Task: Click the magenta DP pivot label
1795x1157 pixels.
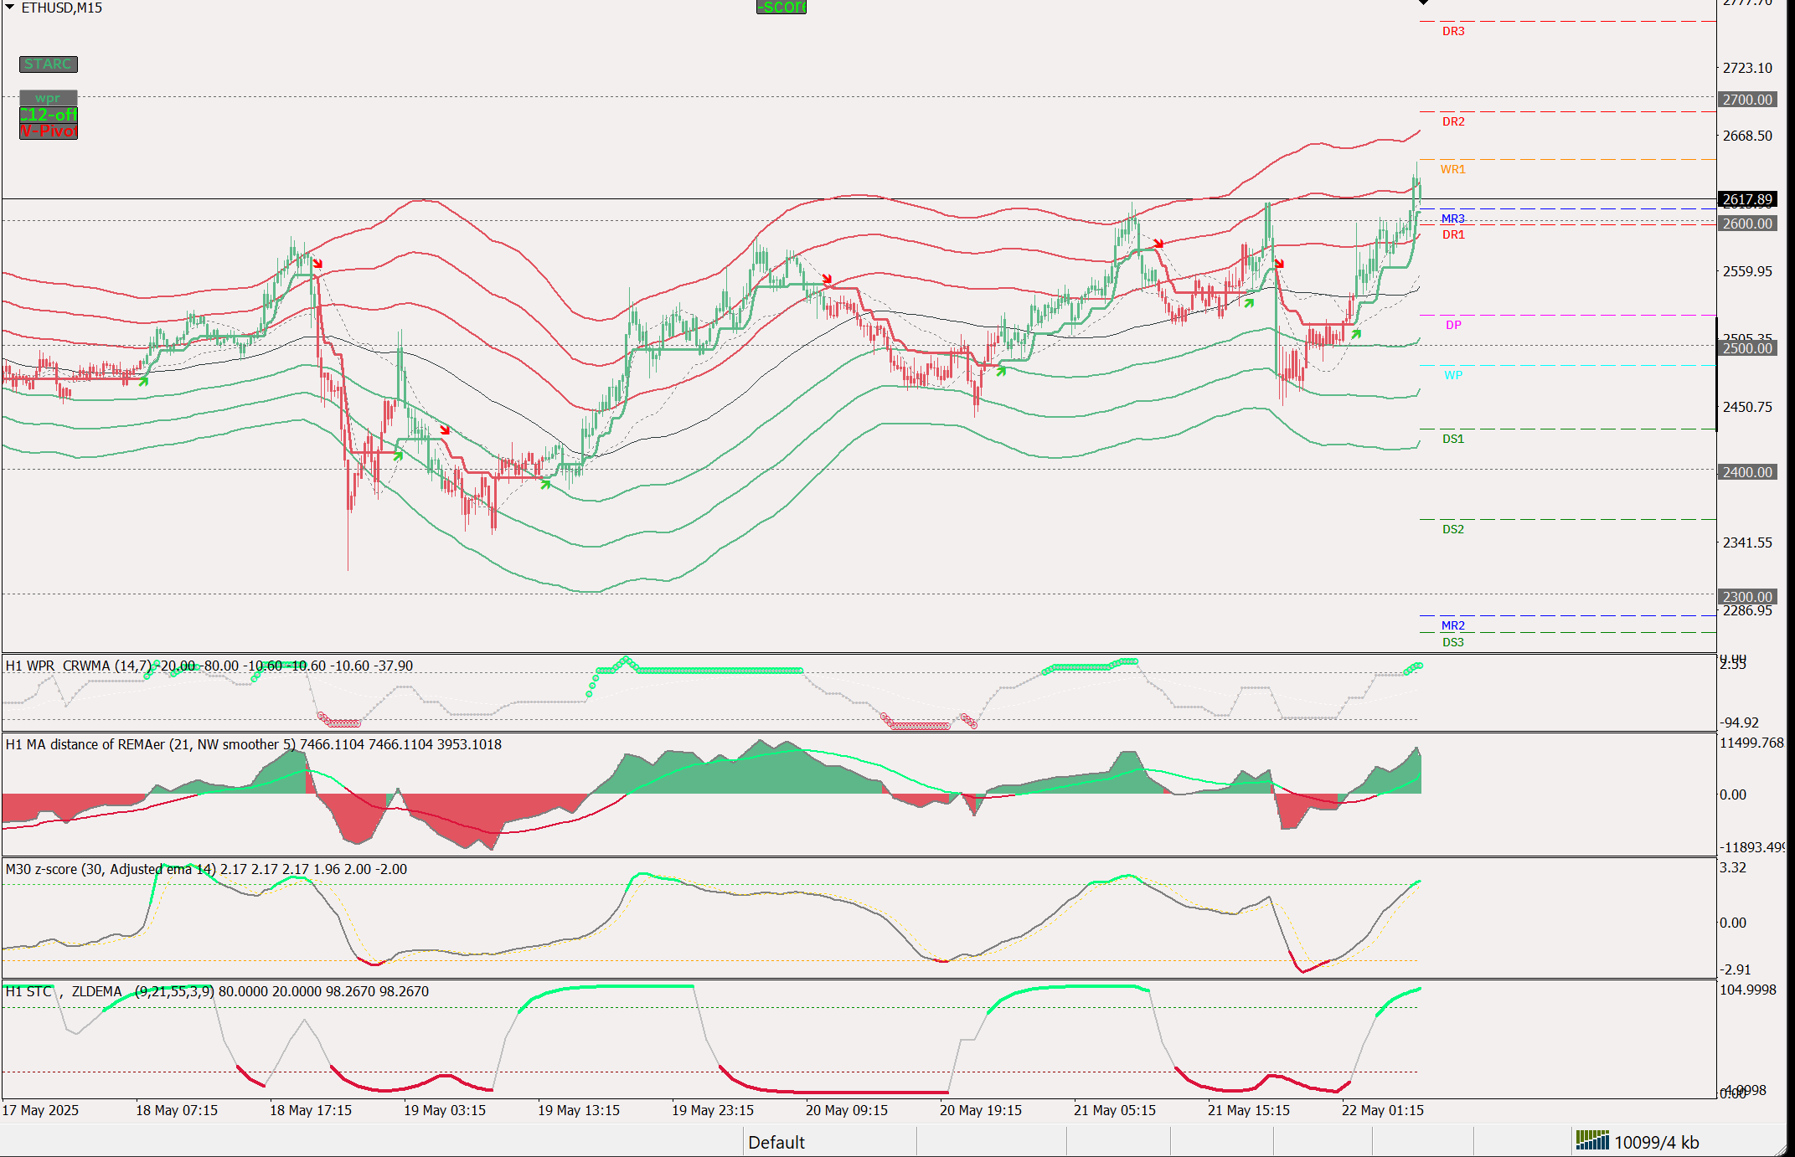Action: (x=1453, y=325)
